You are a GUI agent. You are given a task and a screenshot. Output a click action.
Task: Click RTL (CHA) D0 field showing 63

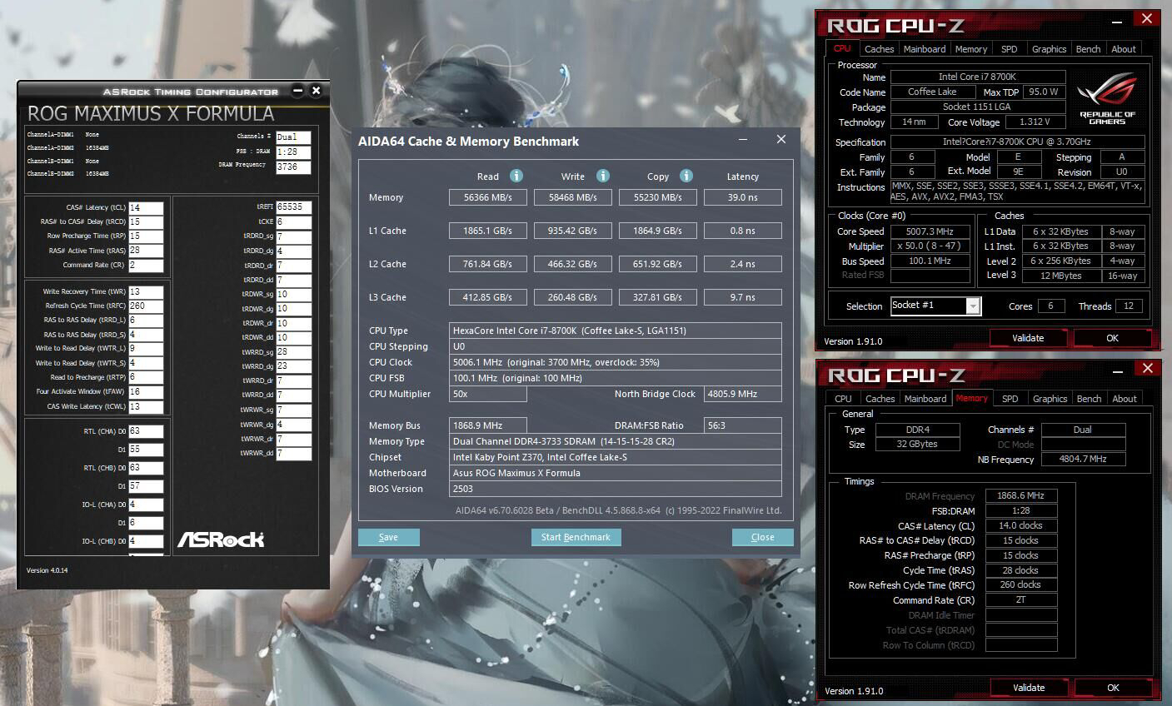coord(146,431)
